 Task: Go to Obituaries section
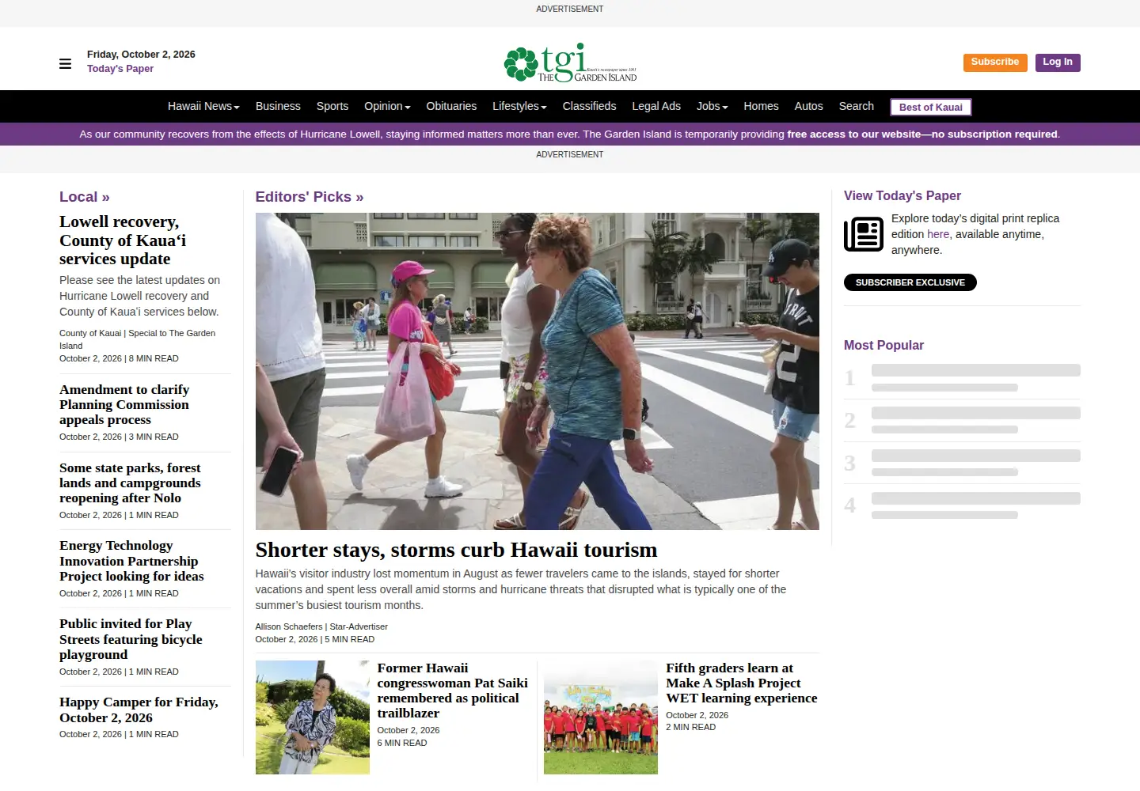tap(451, 106)
